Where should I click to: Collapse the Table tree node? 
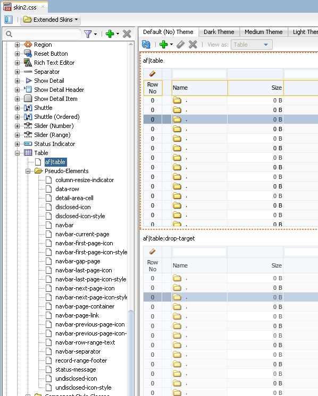tap(17, 153)
